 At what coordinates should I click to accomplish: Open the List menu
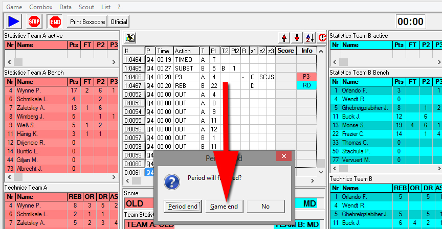(x=106, y=7)
